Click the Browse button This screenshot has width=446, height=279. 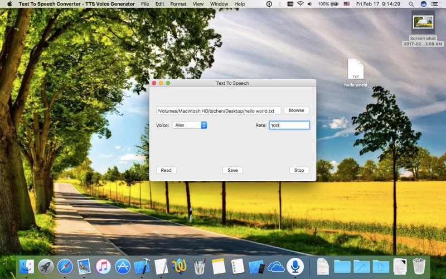(296, 110)
